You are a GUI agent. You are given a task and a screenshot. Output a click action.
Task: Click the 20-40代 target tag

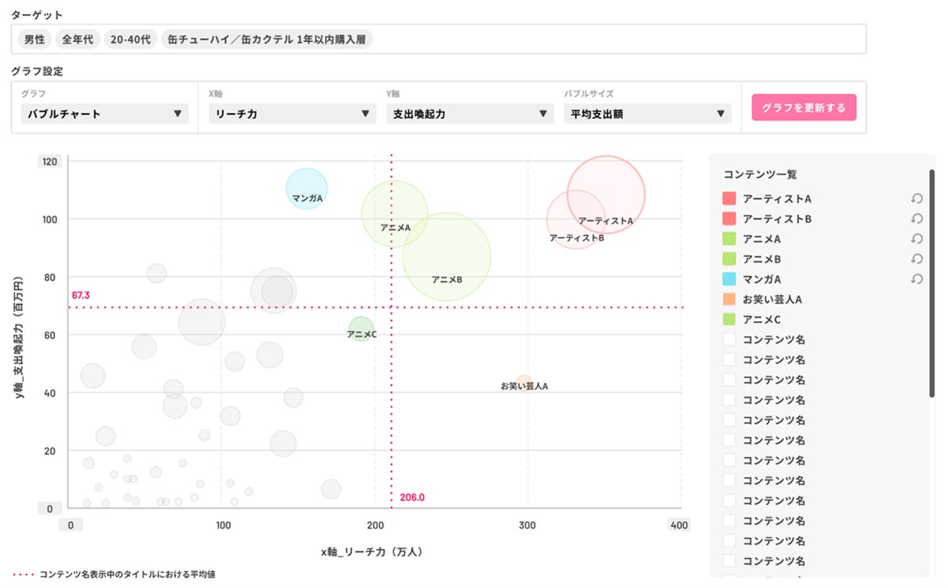pos(130,39)
